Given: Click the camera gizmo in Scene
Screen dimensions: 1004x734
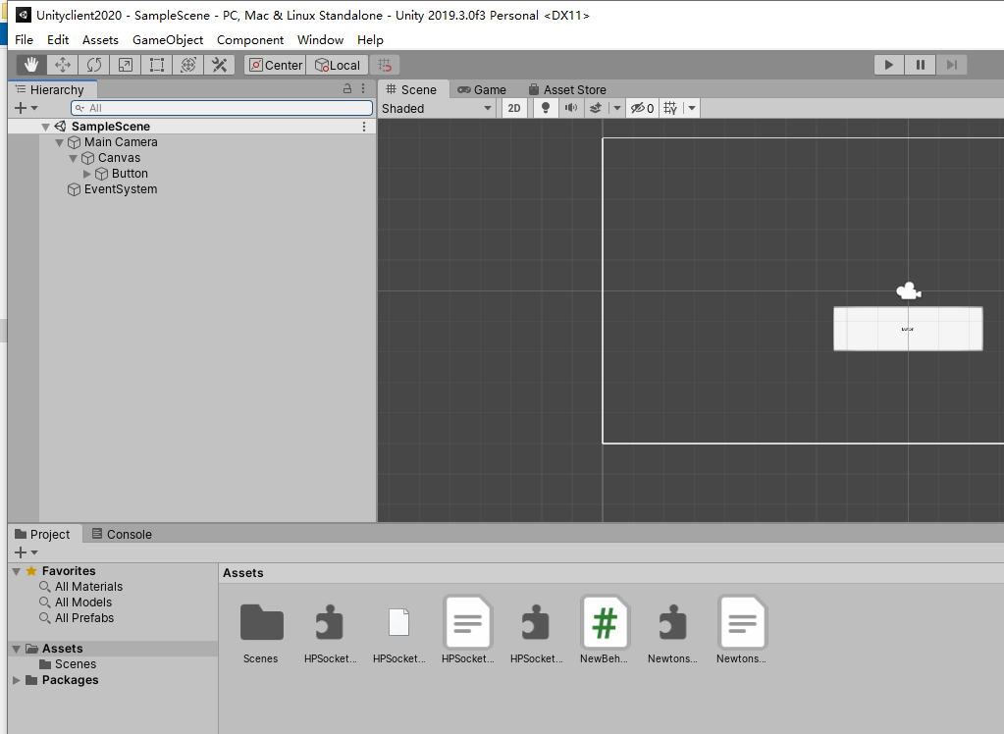Looking at the screenshot, I should click(x=908, y=291).
